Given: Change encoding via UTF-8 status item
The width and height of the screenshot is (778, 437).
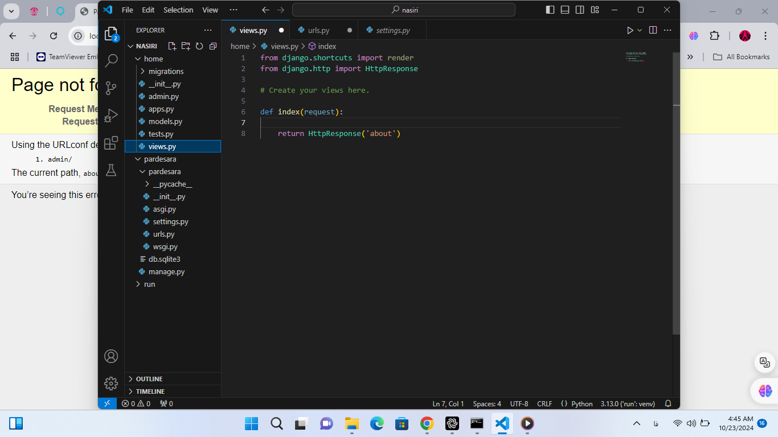Looking at the screenshot, I should 519,403.
